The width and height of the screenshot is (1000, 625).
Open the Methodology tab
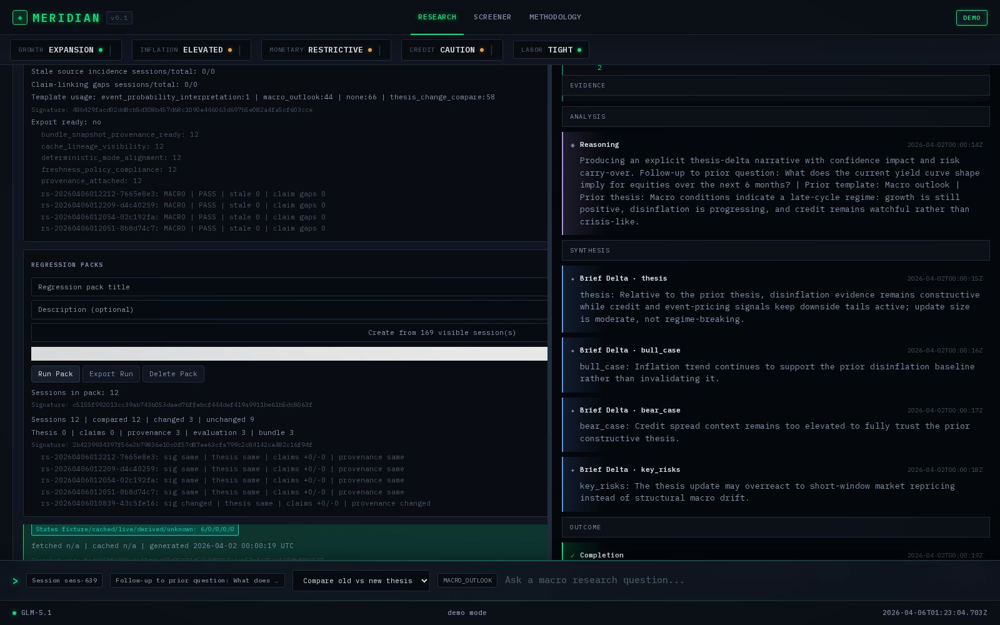pos(555,17)
